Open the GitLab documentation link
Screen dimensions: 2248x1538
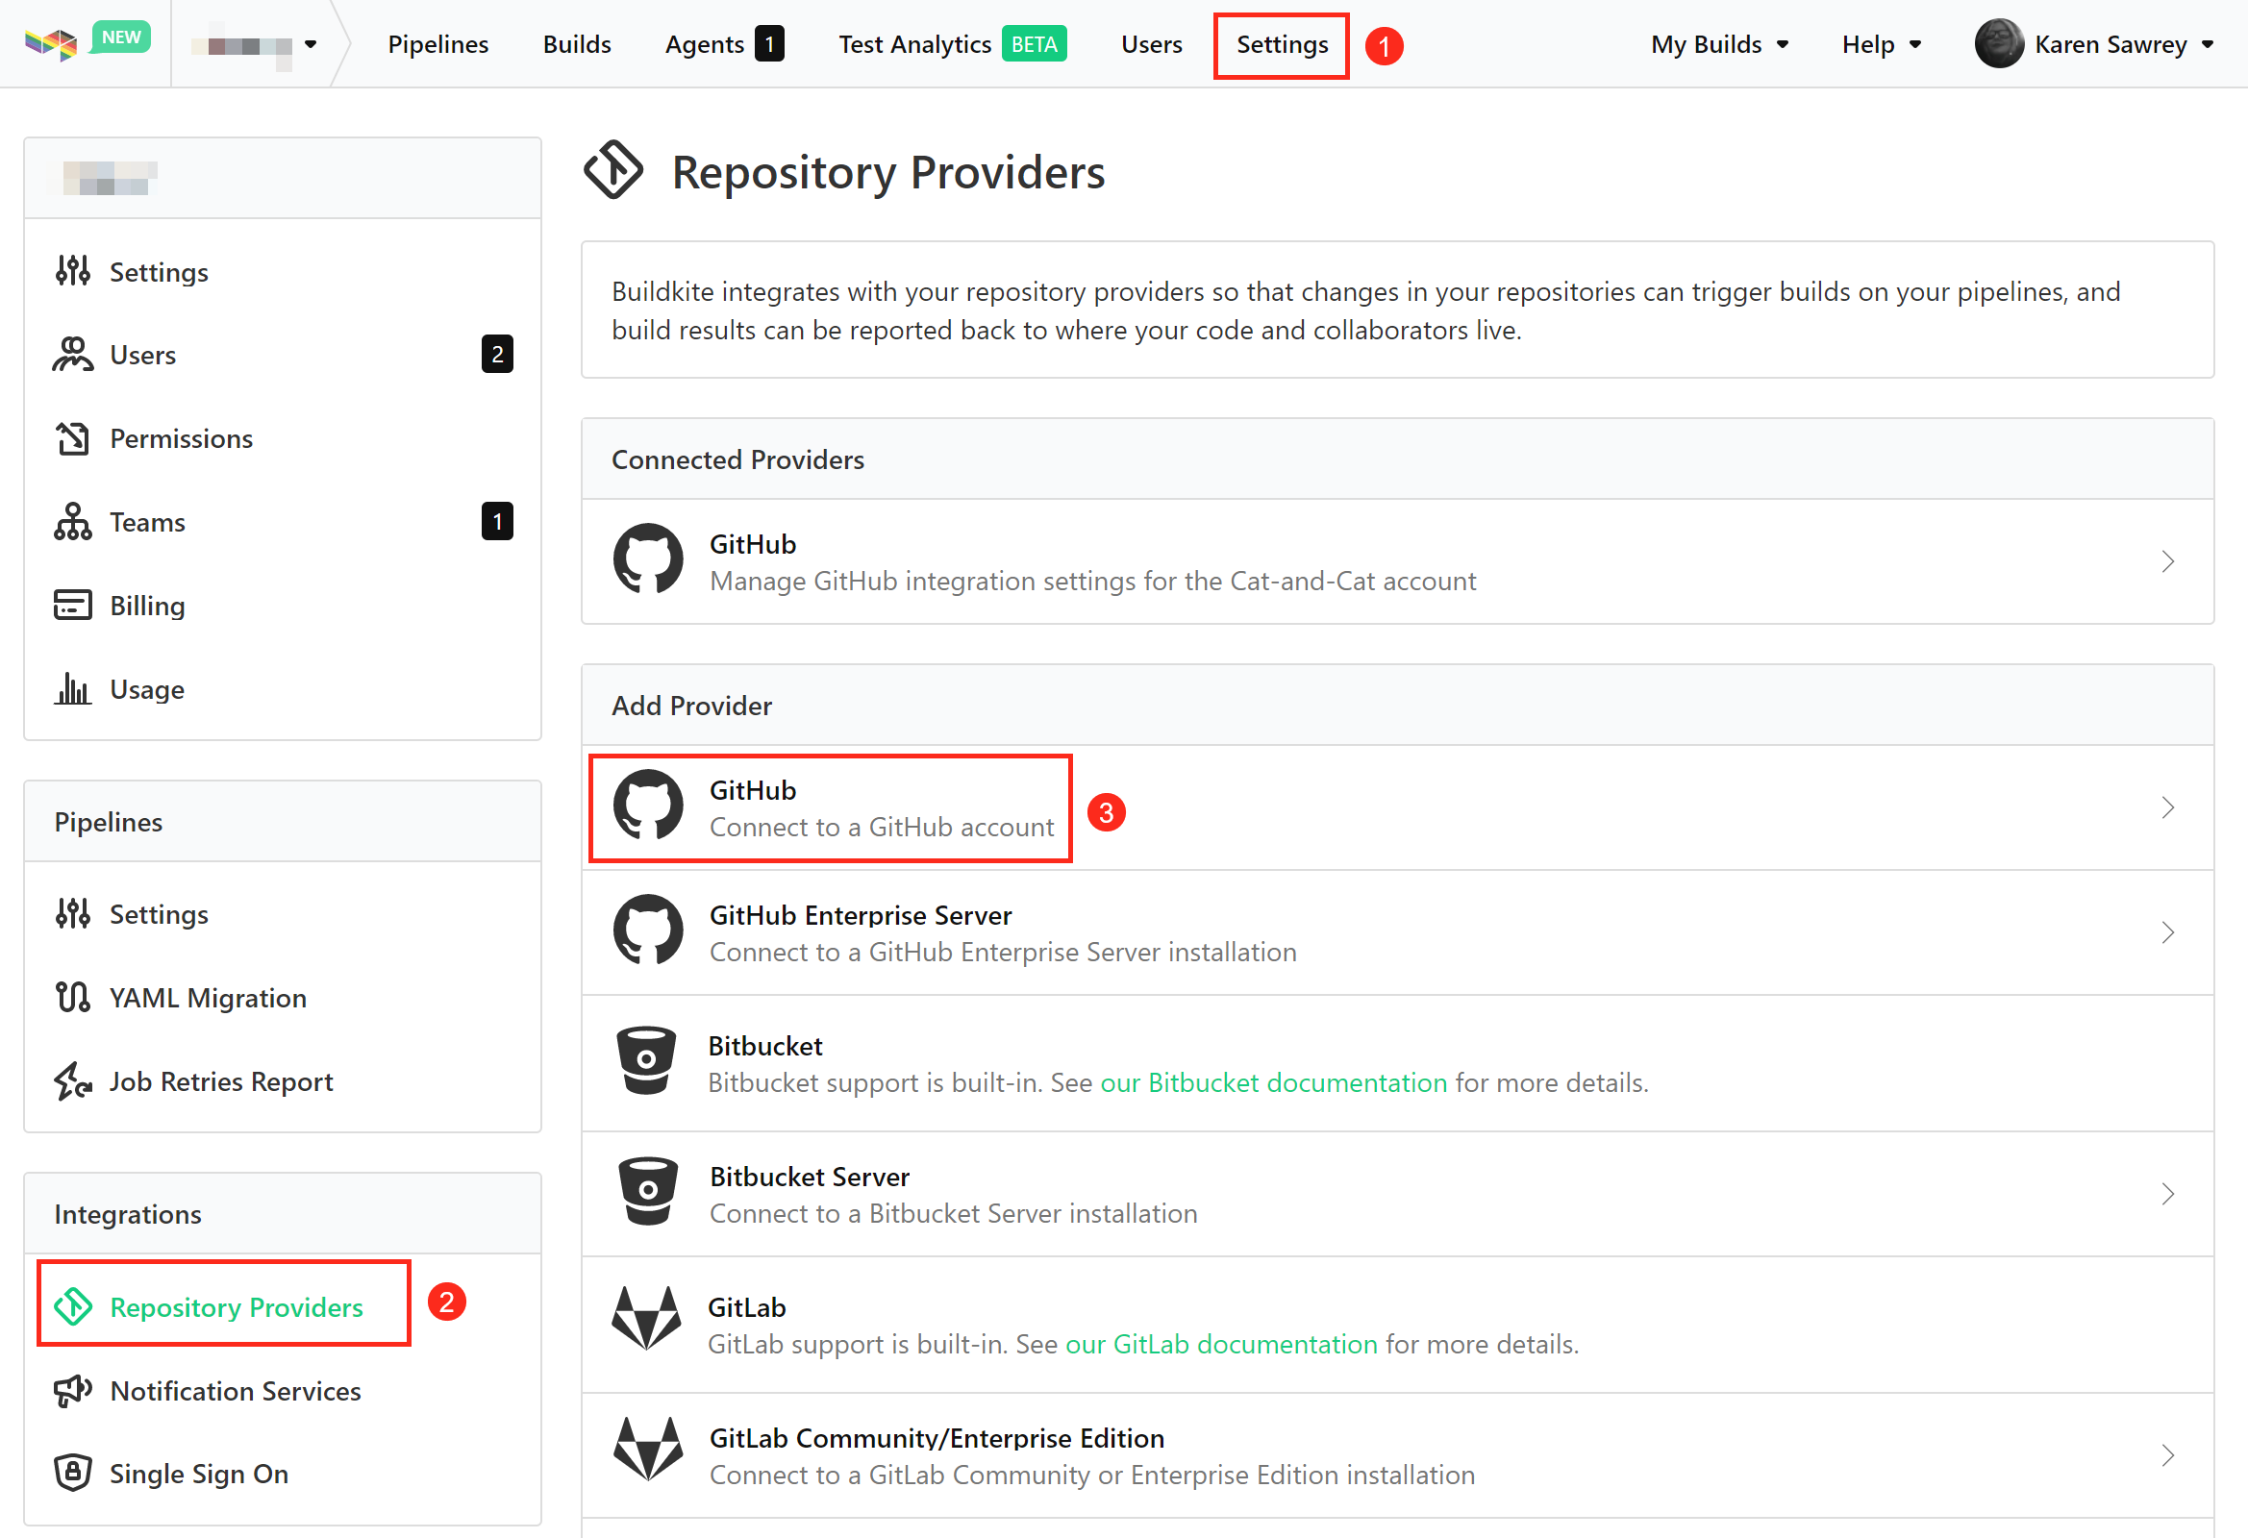click(1221, 1344)
